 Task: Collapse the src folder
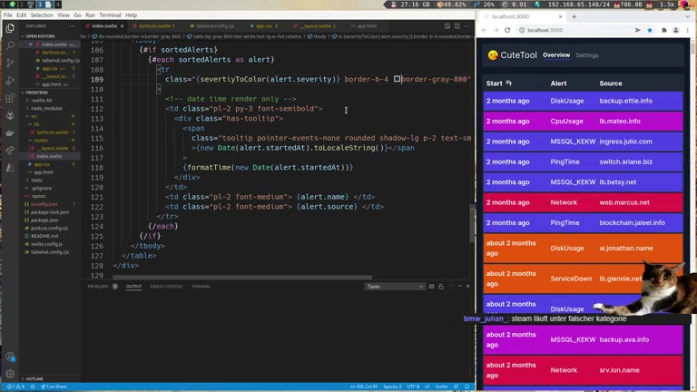[34, 116]
